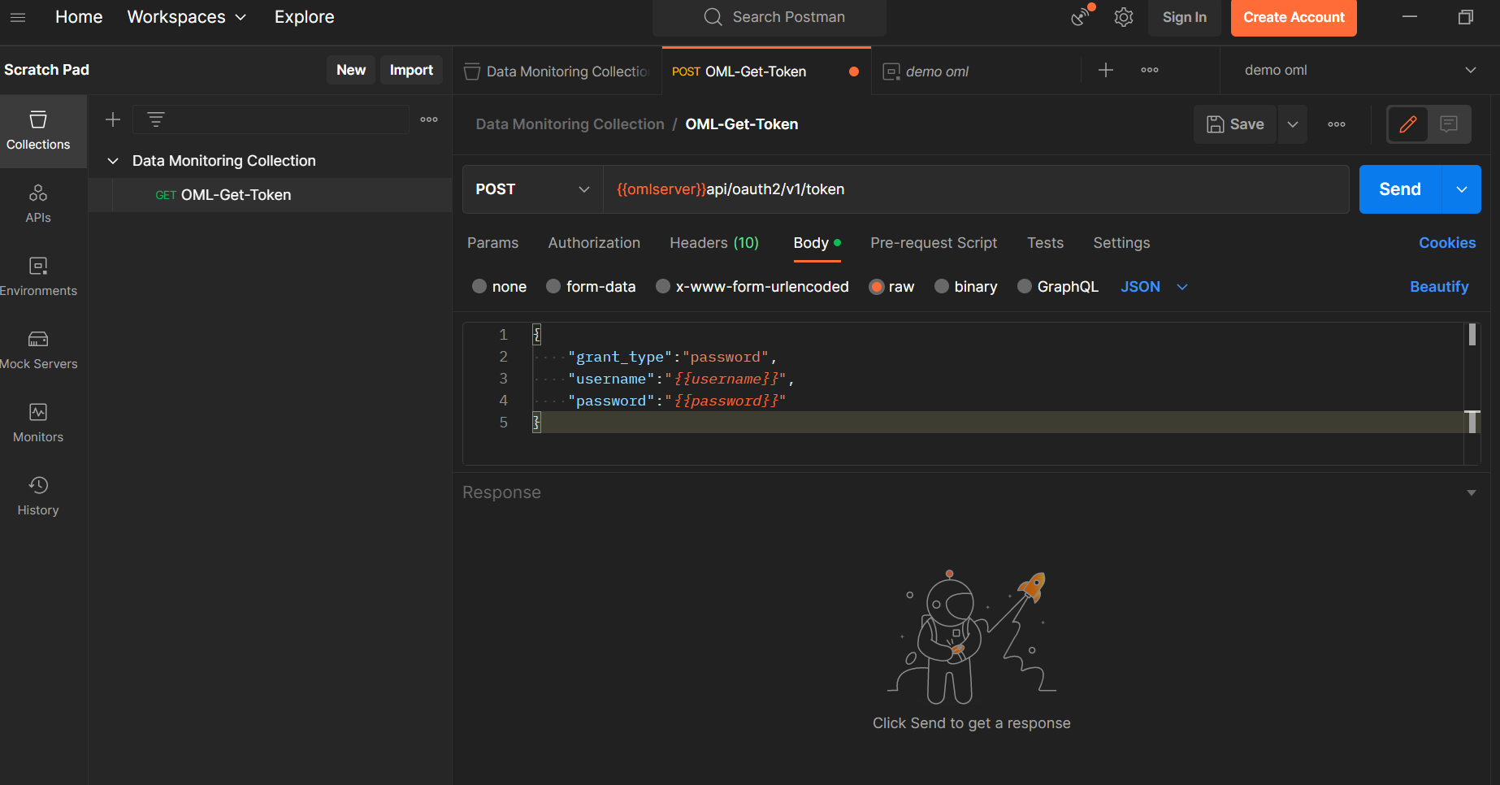Viewport: 1500px width, 785px height.
Task: Open the hamburger menu icon
Action: 18,17
